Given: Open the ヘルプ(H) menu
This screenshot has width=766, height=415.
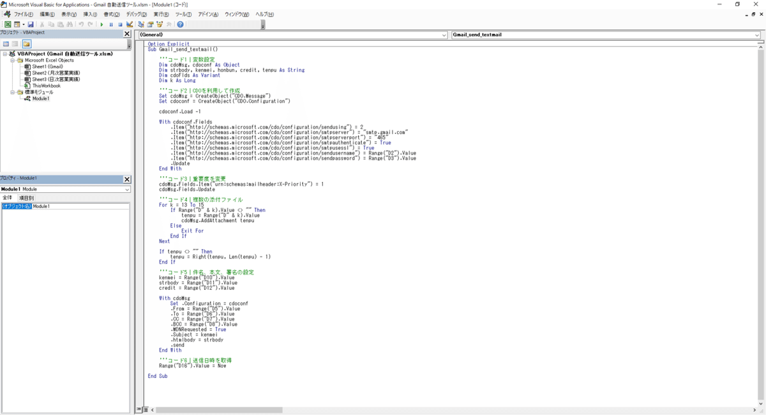Looking at the screenshot, I should coord(265,14).
